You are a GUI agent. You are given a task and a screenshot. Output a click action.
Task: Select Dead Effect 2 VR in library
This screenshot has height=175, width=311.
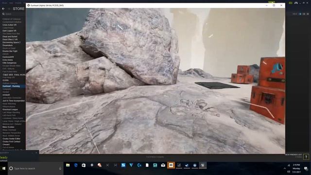pos(10,39)
